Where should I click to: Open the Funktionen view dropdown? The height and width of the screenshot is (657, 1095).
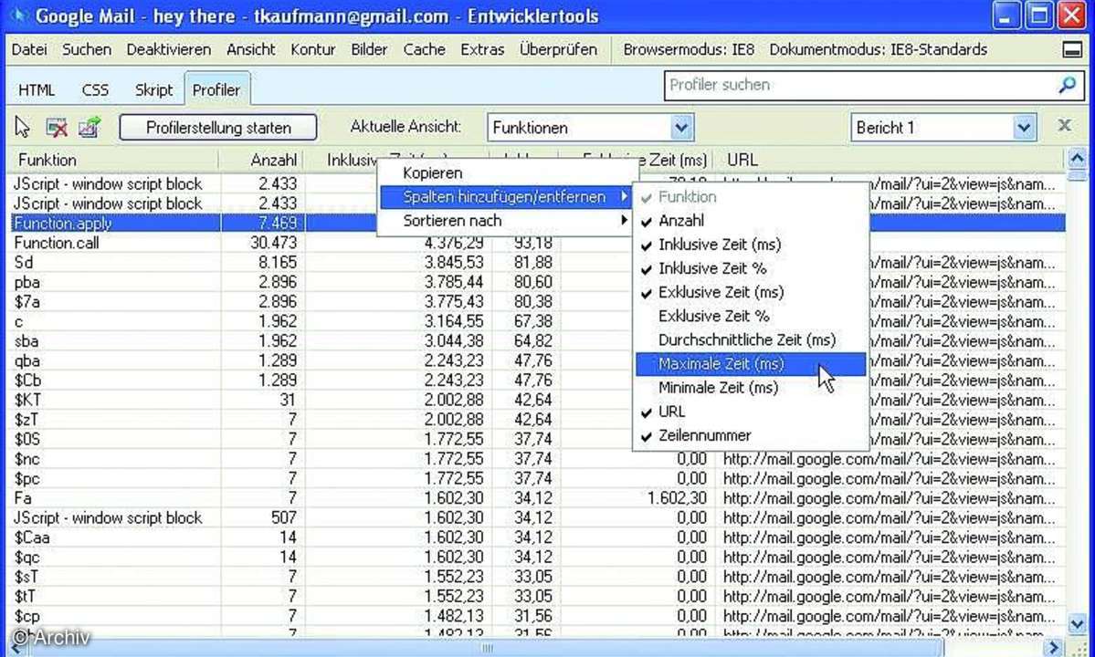click(x=681, y=128)
